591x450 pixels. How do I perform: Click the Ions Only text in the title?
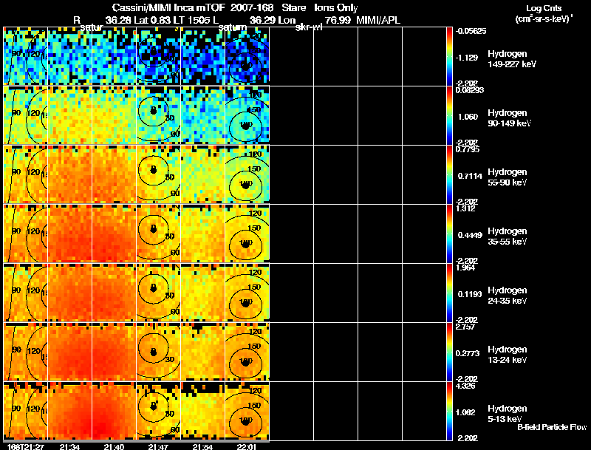(x=336, y=7)
